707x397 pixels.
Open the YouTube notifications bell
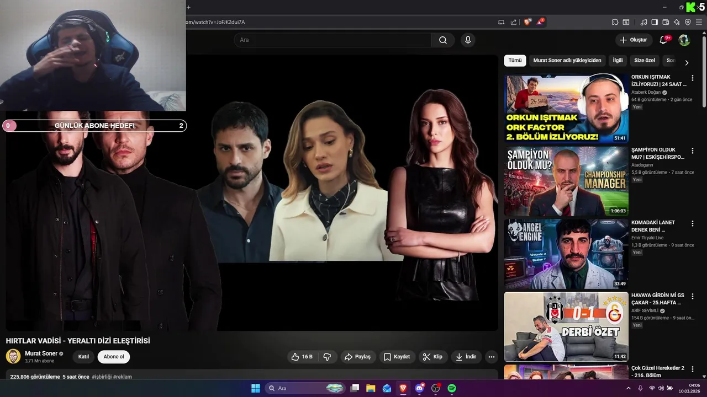[x=663, y=40]
